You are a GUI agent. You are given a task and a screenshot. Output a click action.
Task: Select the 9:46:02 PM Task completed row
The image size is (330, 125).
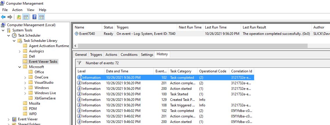(x=165, y=111)
